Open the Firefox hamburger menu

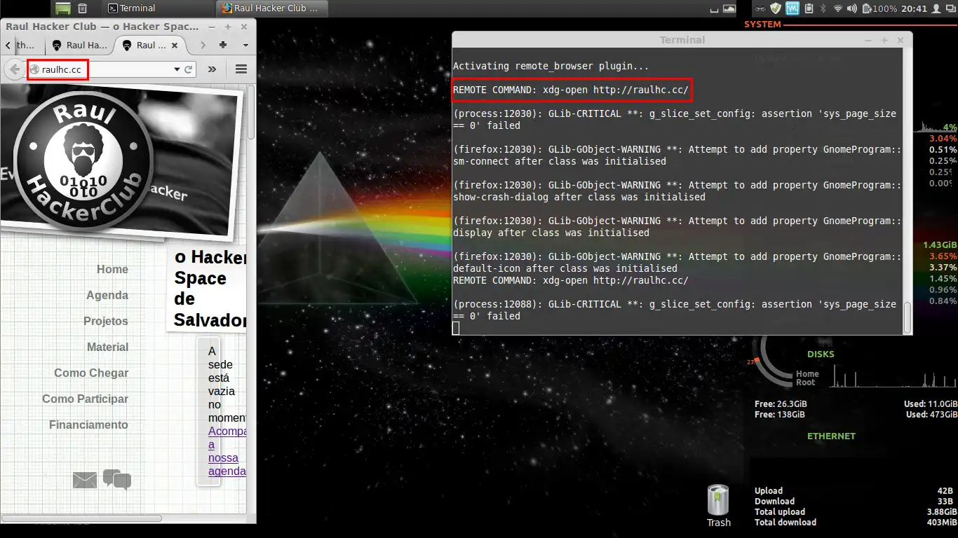tap(241, 69)
